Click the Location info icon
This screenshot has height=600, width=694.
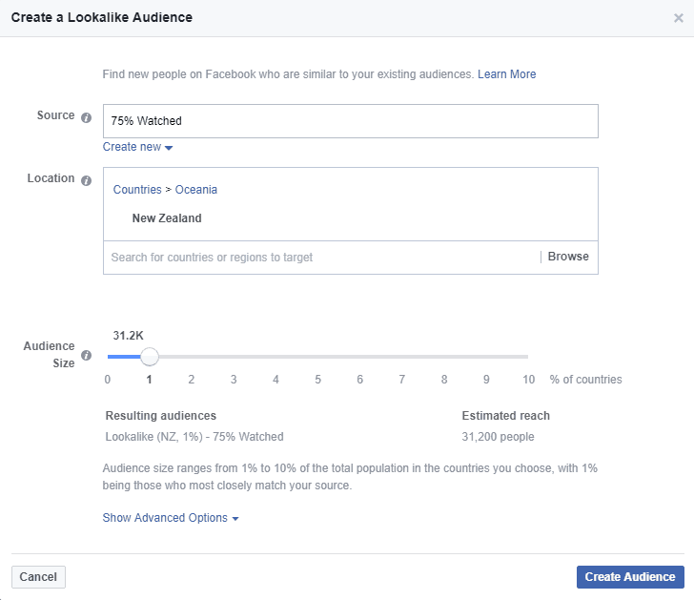click(x=87, y=180)
